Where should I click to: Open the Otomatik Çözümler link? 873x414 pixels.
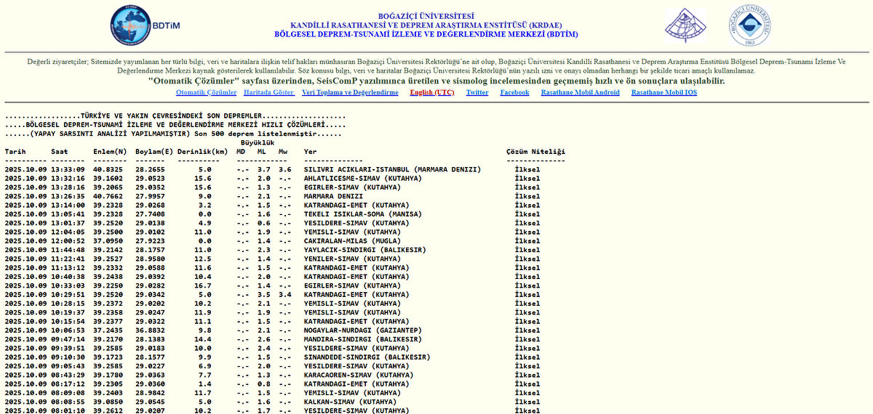206,92
